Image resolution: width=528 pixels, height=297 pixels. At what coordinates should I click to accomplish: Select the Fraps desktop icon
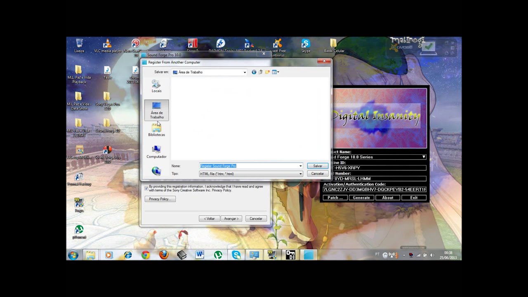[79, 205]
